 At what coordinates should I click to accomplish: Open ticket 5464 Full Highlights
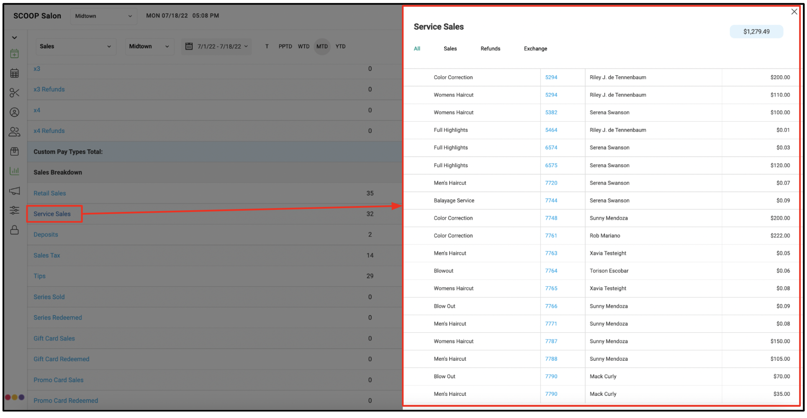(551, 130)
